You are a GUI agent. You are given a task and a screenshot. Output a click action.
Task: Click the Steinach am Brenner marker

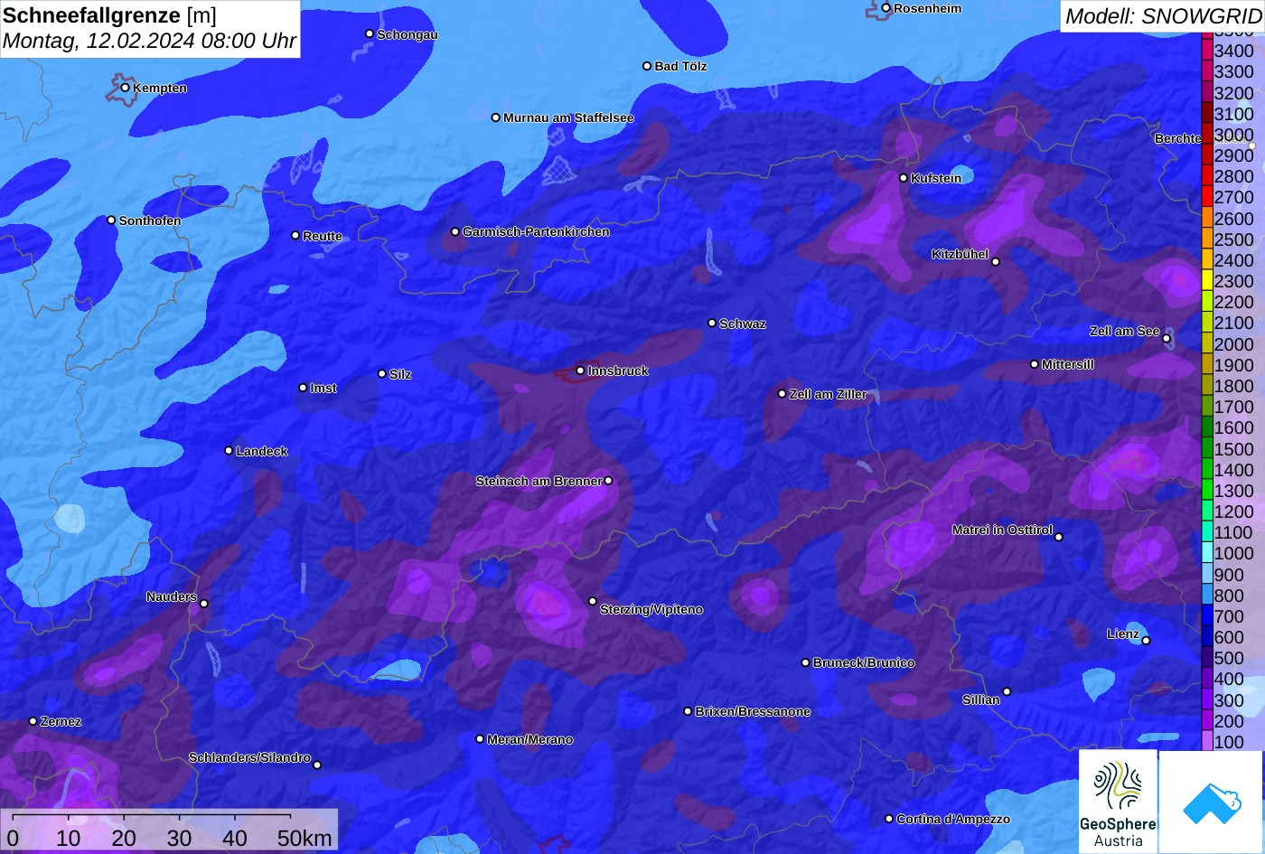[608, 481]
